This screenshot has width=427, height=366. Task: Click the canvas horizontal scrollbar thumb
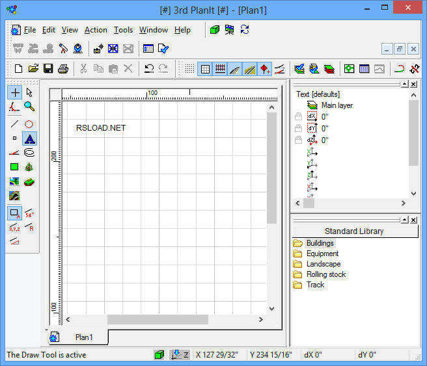pos(158,319)
